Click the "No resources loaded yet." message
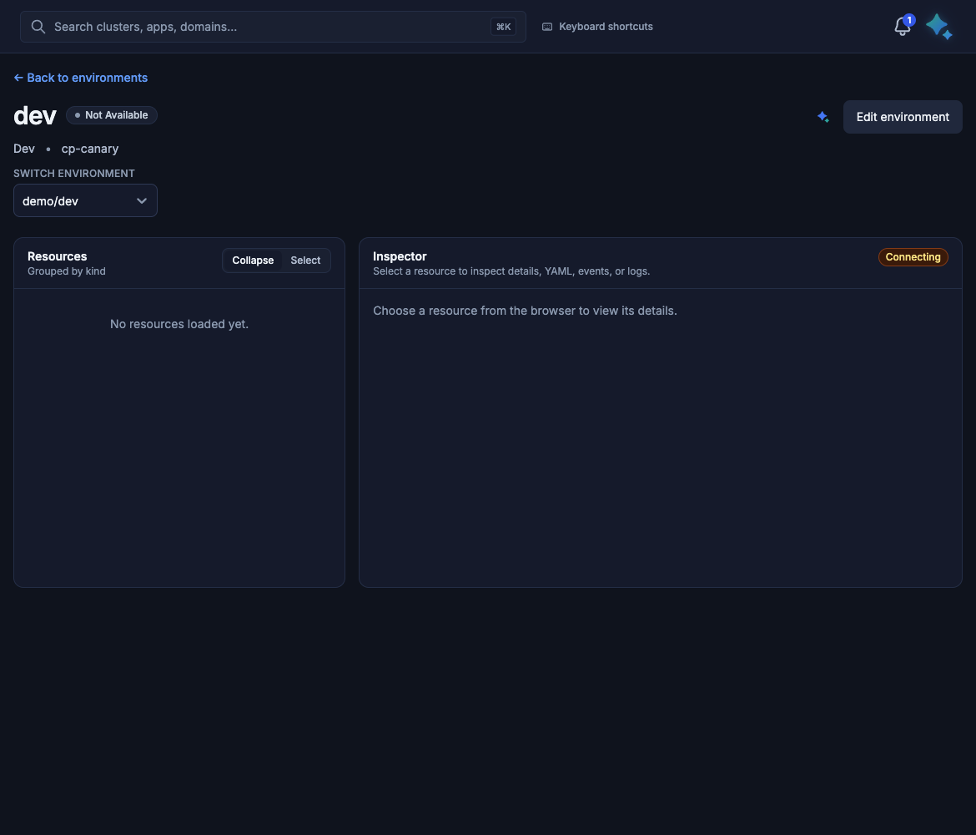Image resolution: width=976 pixels, height=835 pixels. [x=179, y=324]
